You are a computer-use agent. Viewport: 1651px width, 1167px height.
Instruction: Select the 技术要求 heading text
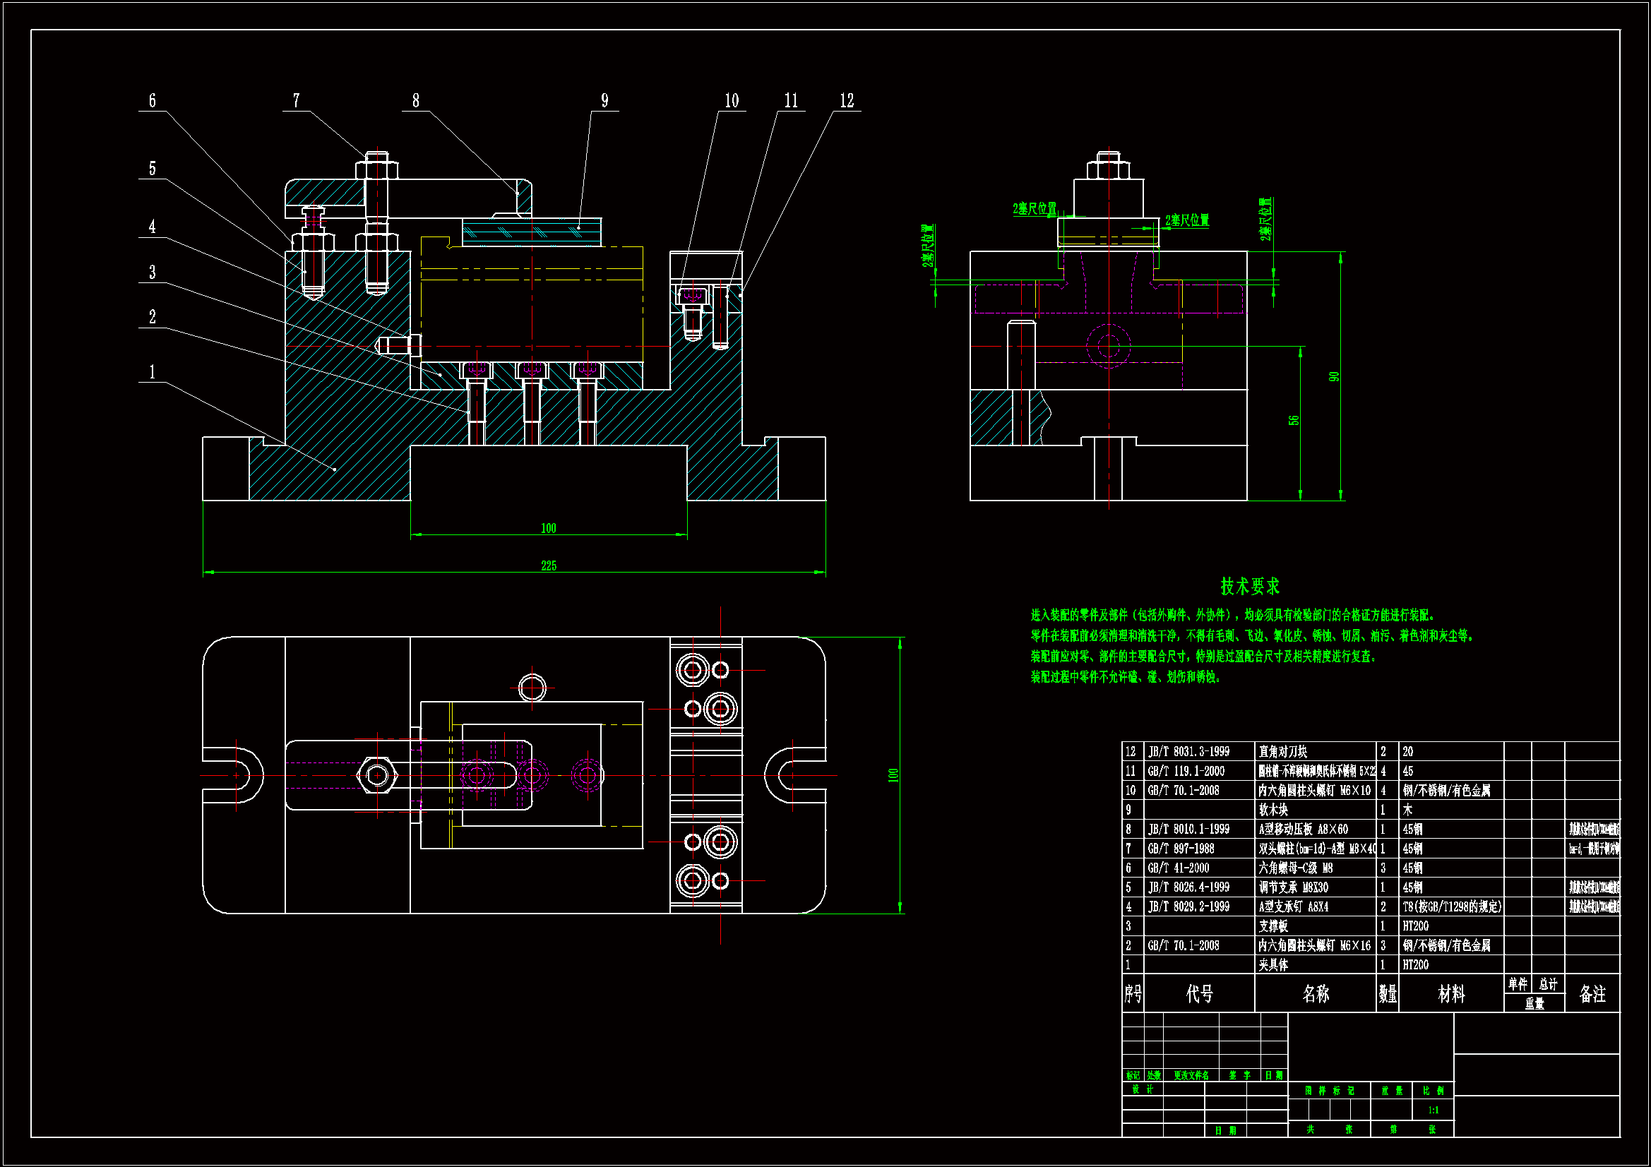click(x=1250, y=586)
